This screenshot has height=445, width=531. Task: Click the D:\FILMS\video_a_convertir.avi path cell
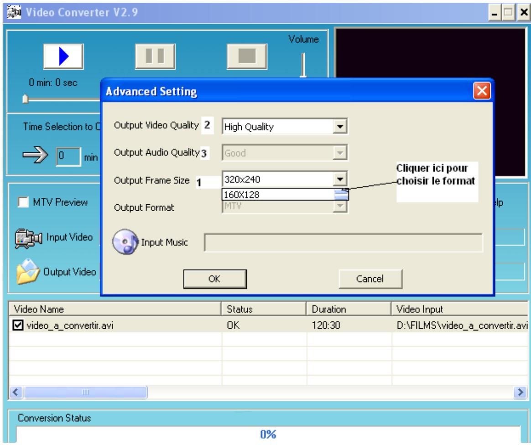pyautogui.click(x=462, y=326)
